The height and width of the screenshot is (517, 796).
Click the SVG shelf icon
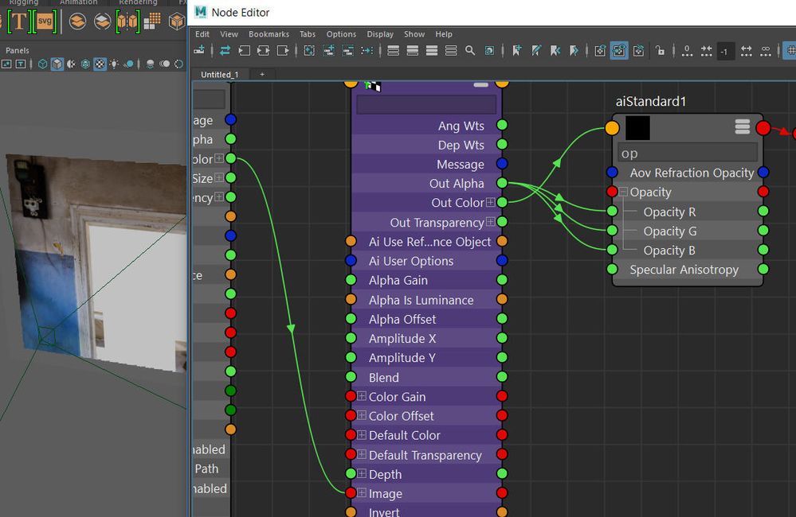(x=44, y=21)
